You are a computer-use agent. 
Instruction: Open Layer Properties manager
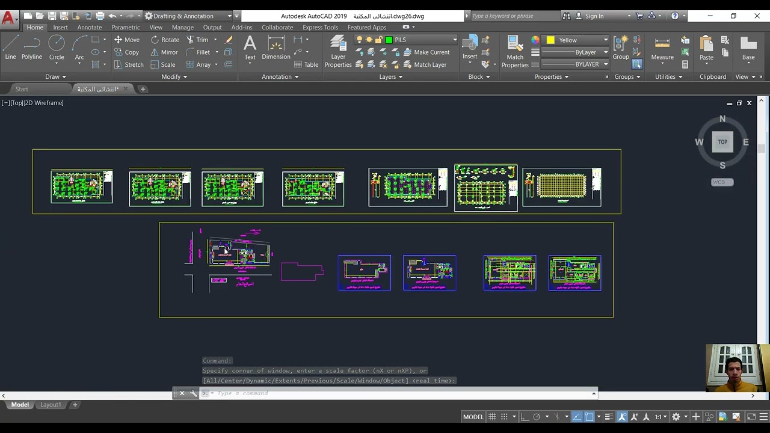[x=338, y=51]
